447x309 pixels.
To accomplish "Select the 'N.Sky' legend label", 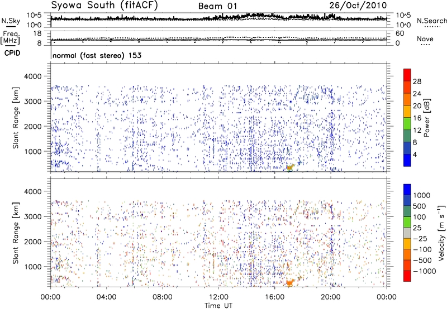I will (x=11, y=21).
